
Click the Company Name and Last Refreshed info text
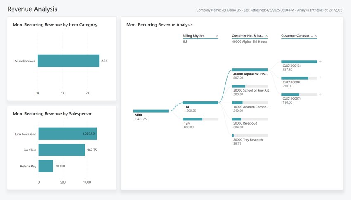[x=269, y=10]
